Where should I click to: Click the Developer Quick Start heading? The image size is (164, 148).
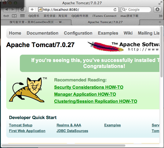coord(33,118)
